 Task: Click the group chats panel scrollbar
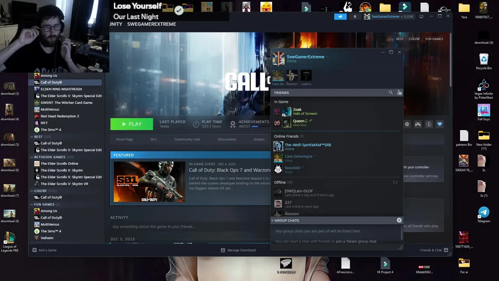click(x=401, y=232)
